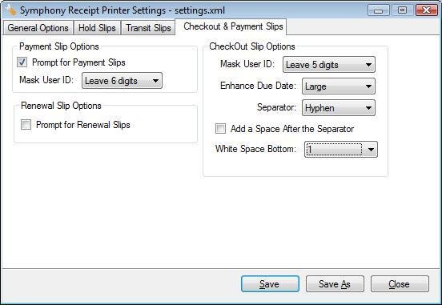Switch to the General Options tab

pyautogui.click(x=38, y=28)
